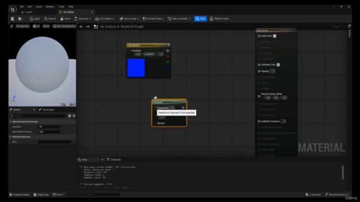Click the Emissive Color input pin
This screenshot has width=360, height=202.
(x=259, y=65)
